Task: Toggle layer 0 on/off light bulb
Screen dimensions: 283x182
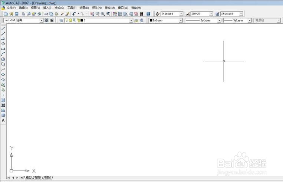Action: (x=67, y=20)
